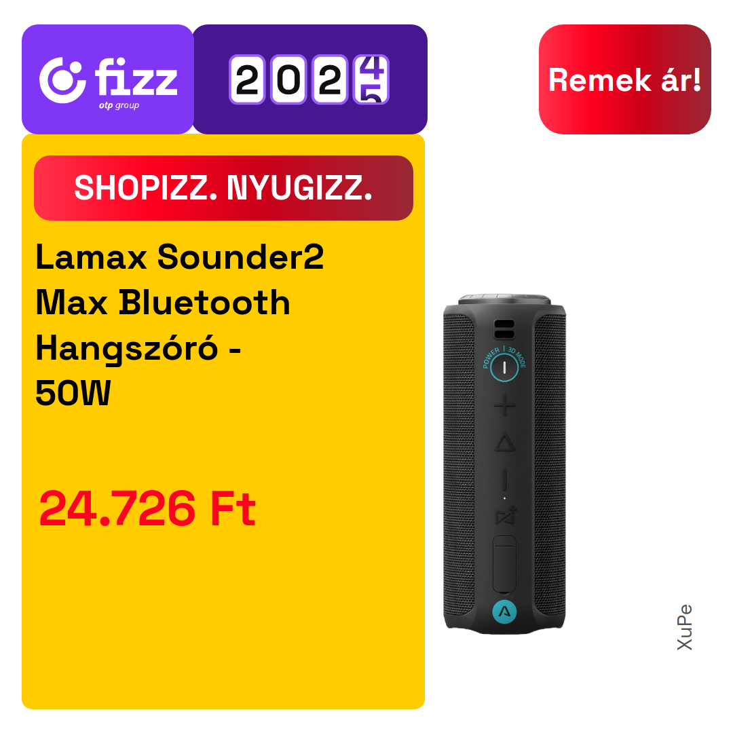Click the Remek ár! red badge
This screenshot has width=733, height=733.
624,79
